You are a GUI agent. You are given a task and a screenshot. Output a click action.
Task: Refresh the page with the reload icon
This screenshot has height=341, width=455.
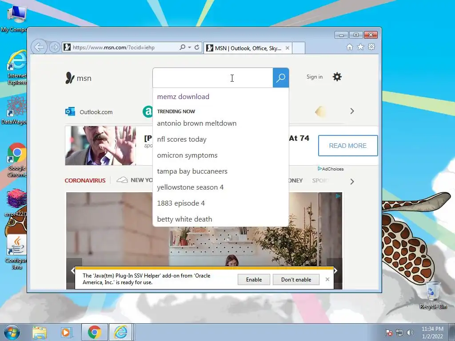pyautogui.click(x=197, y=47)
